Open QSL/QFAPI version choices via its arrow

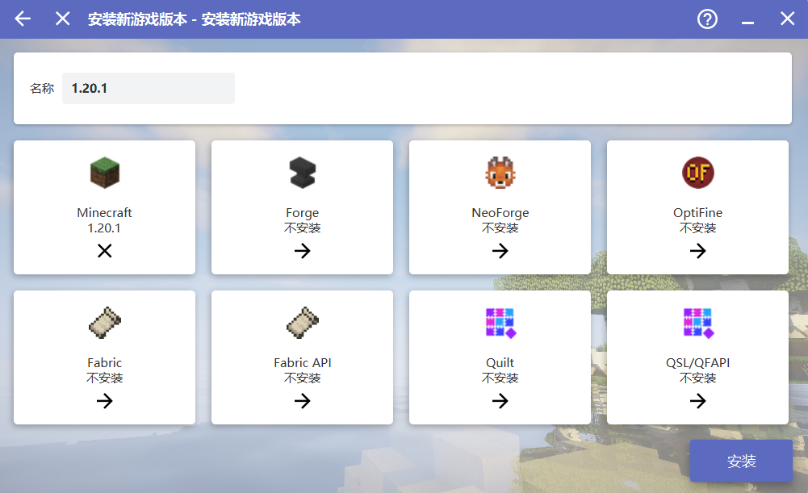(x=697, y=401)
